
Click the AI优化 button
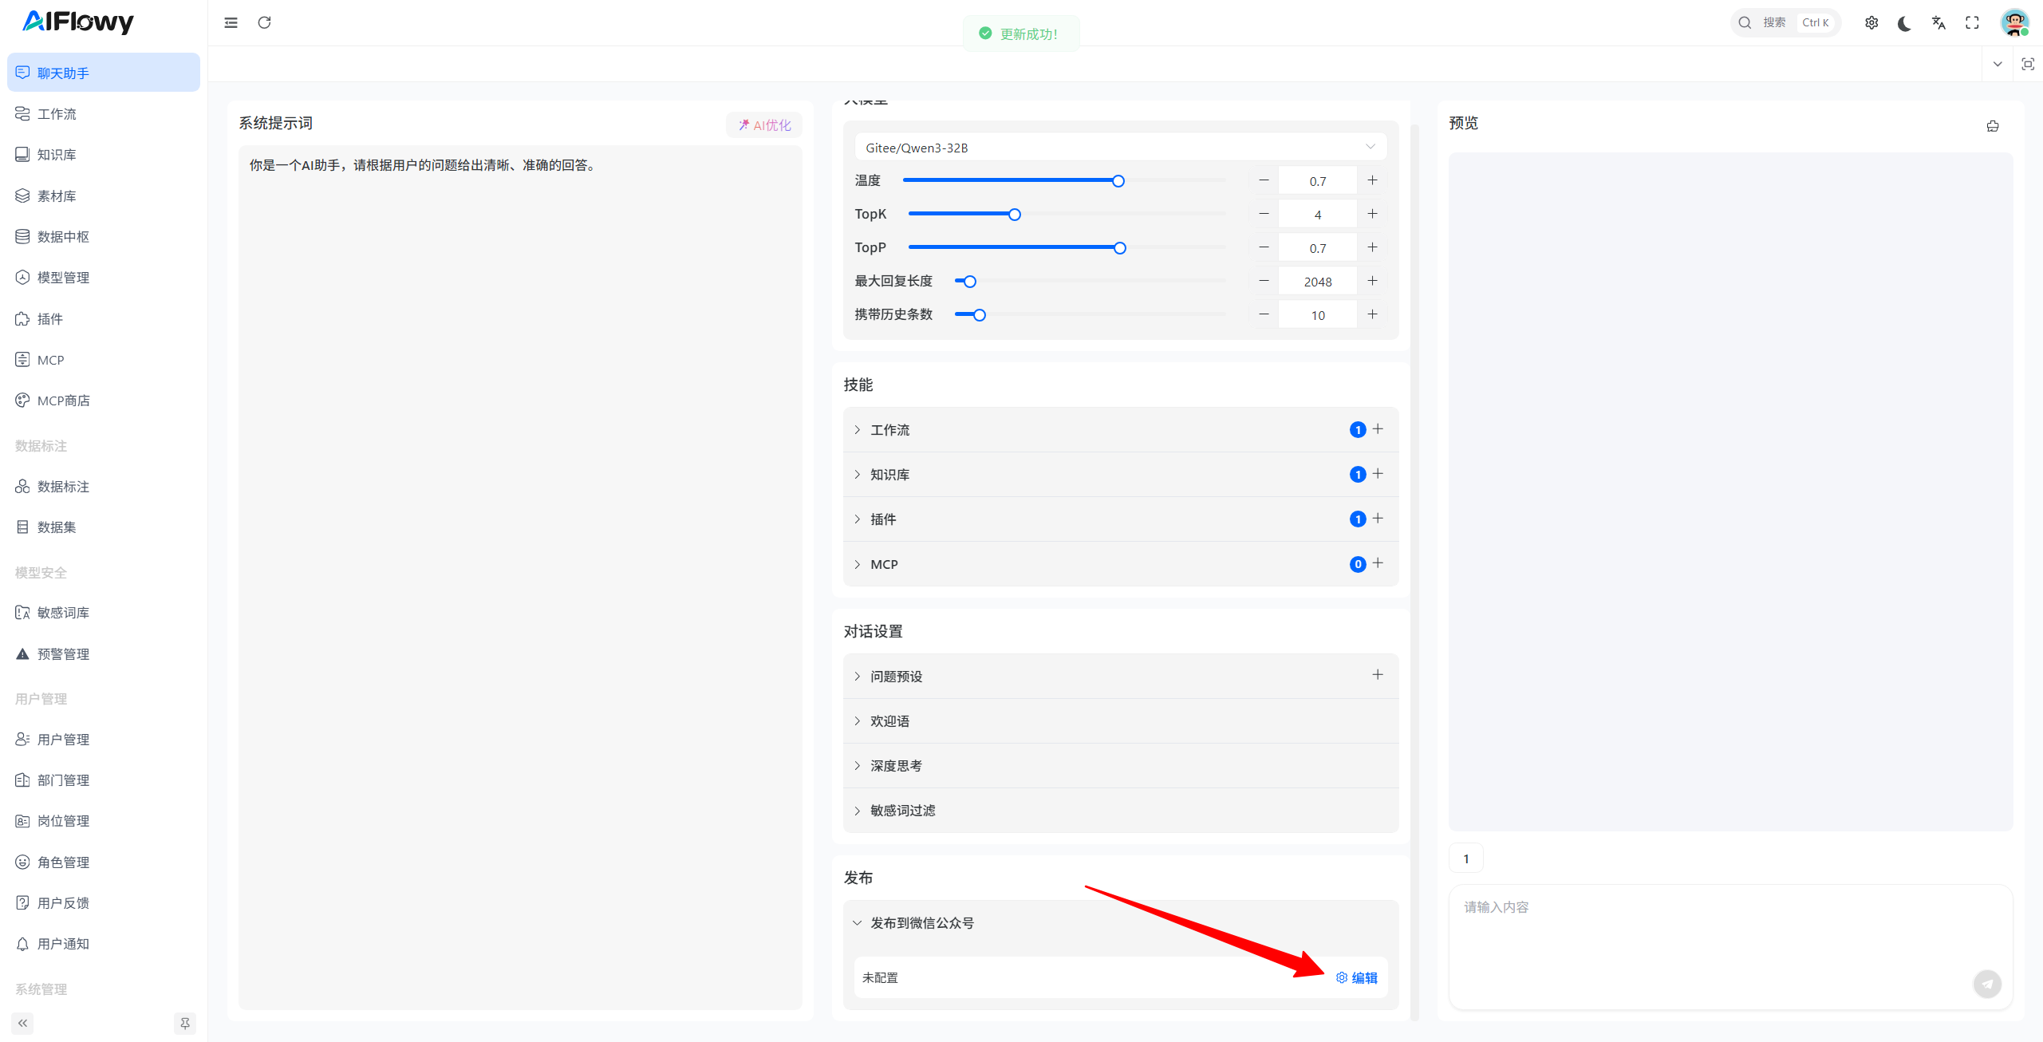coord(763,125)
